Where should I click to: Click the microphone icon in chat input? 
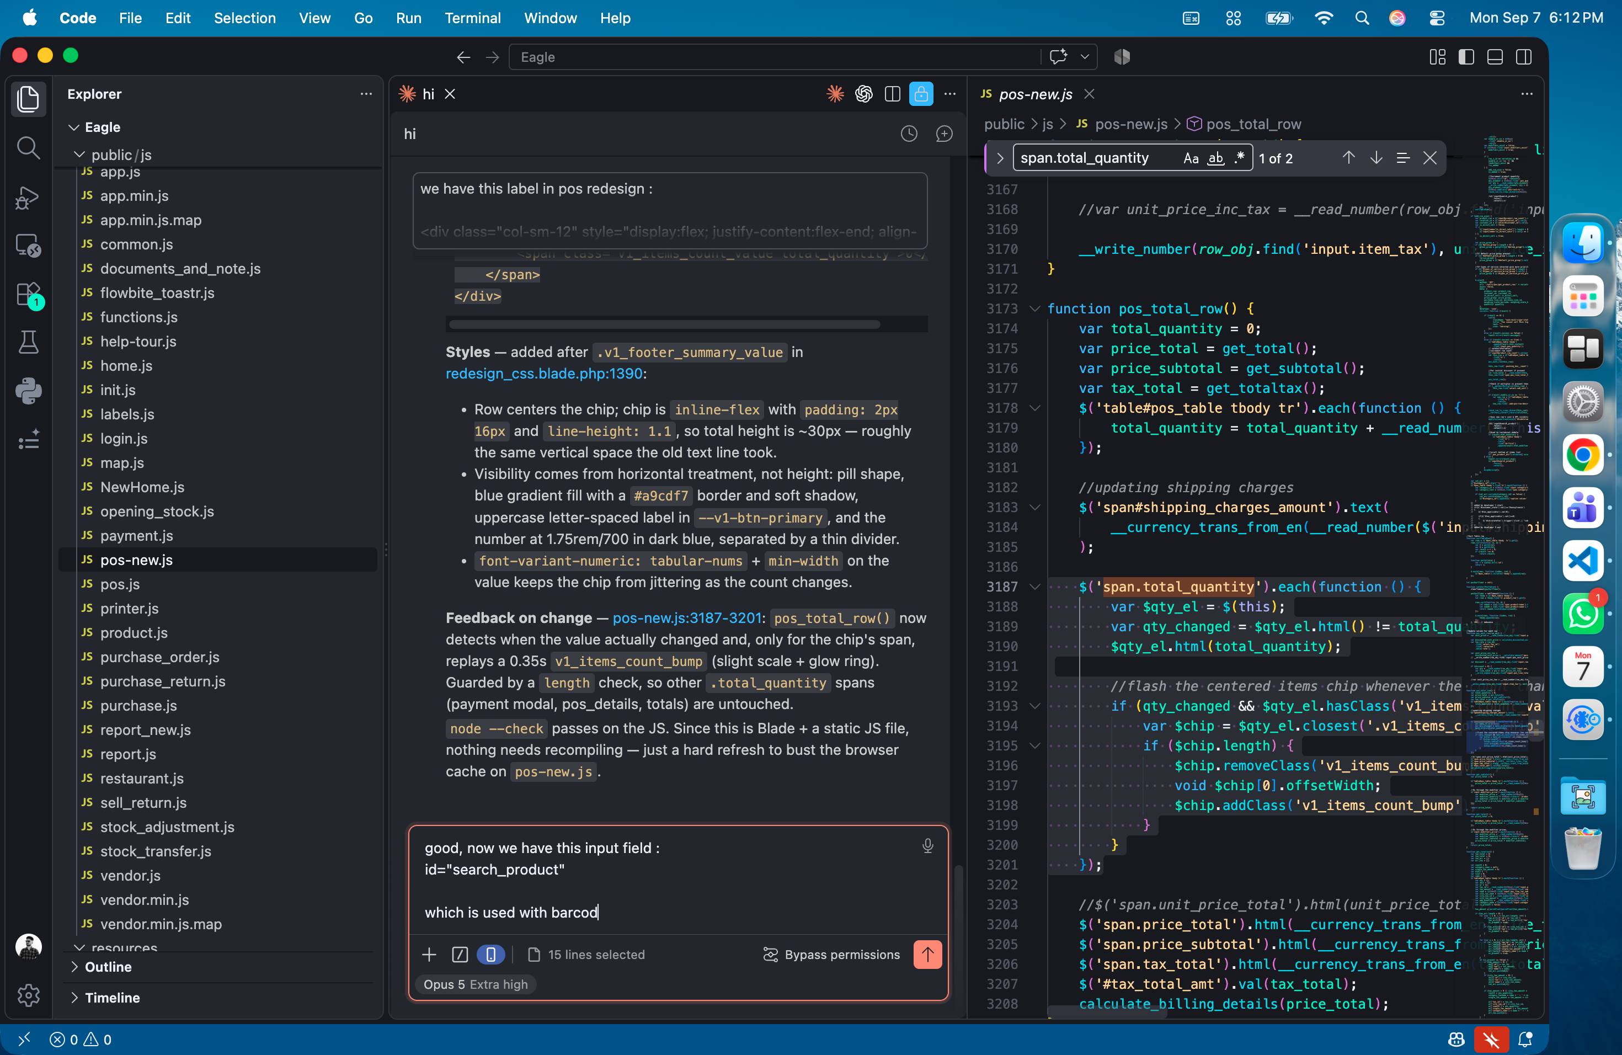coord(927,846)
